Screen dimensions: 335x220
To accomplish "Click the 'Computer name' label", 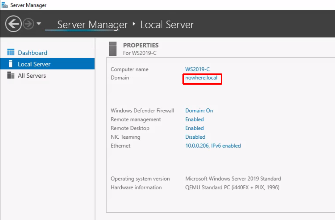I will (130, 69).
